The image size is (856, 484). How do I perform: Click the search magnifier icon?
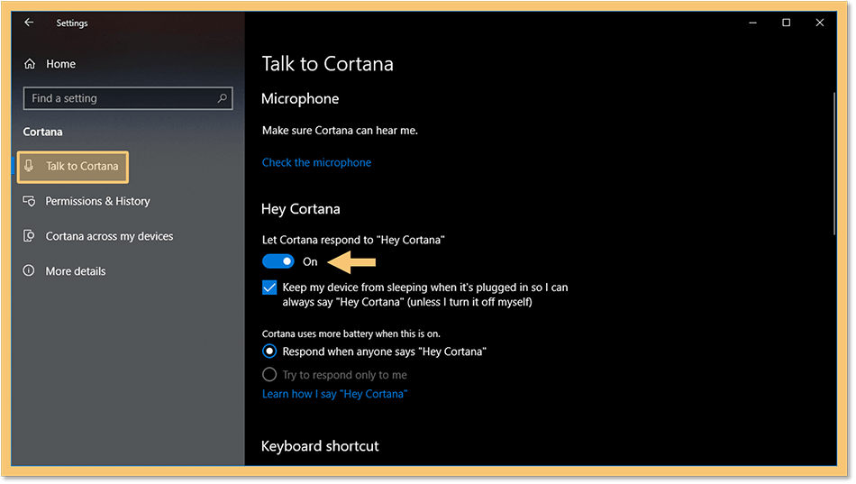pos(222,98)
